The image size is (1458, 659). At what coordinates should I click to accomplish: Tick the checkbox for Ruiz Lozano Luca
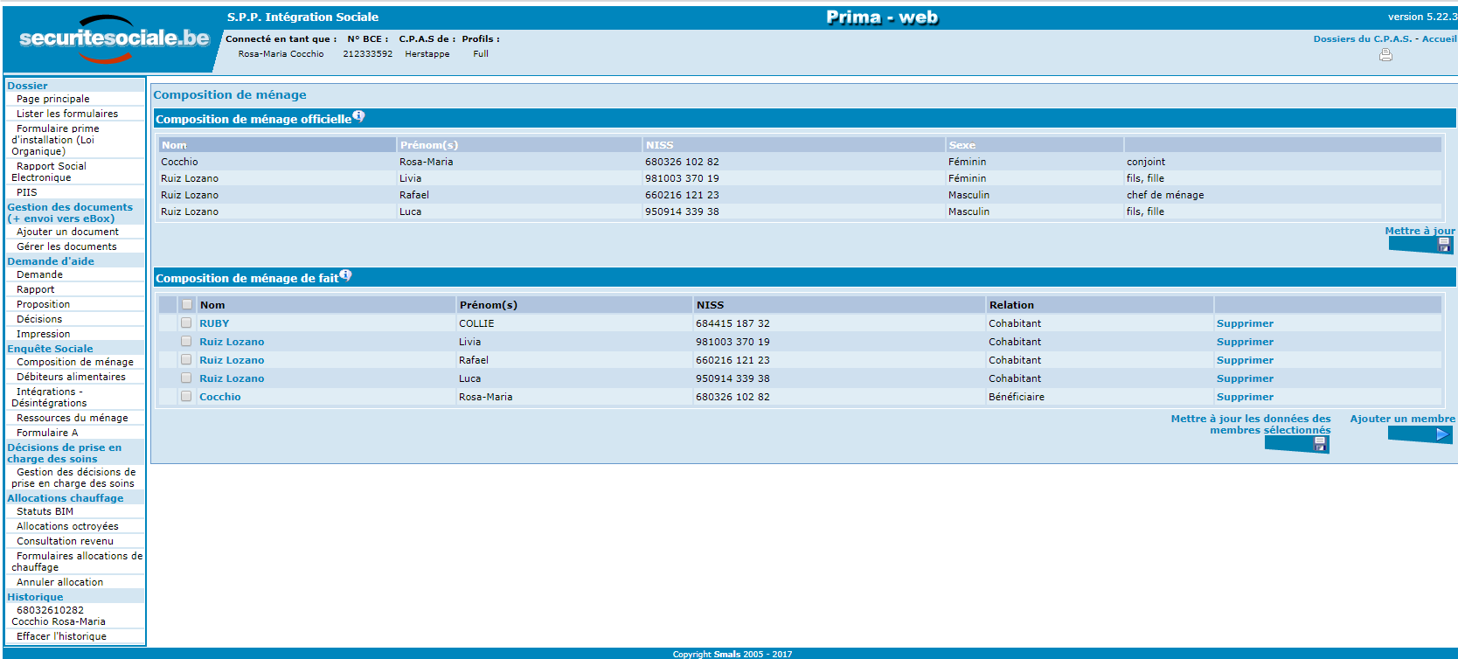click(186, 378)
